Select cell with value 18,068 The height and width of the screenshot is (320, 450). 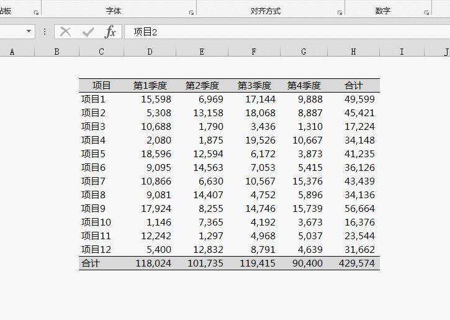(254, 113)
